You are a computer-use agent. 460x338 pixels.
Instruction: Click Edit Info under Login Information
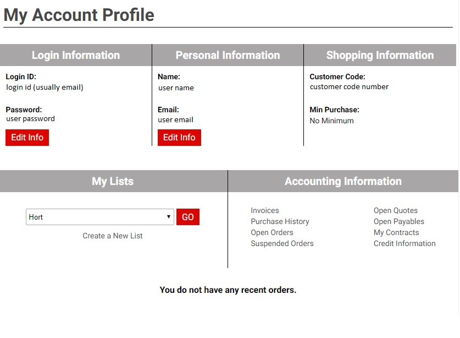[27, 138]
